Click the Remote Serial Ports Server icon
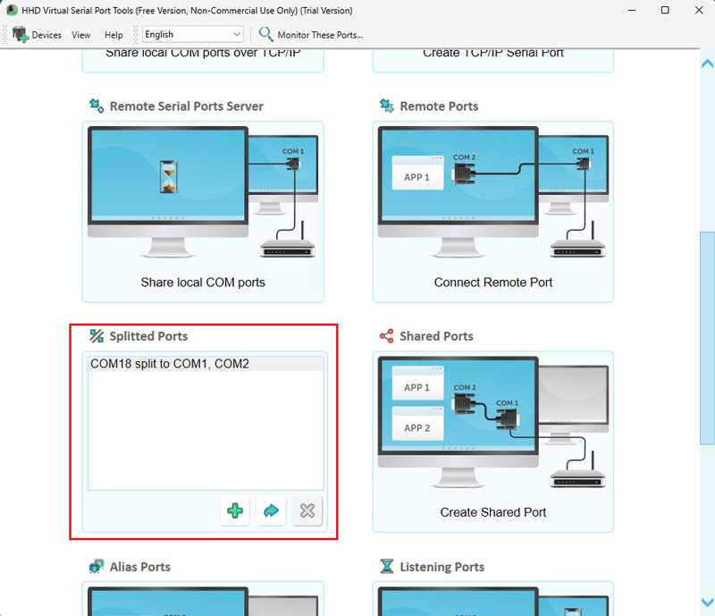The width and height of the screenshot is (715, 616). 97,105
